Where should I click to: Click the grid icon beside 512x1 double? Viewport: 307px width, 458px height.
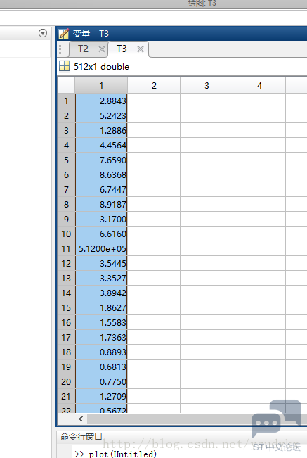point(64,66)
